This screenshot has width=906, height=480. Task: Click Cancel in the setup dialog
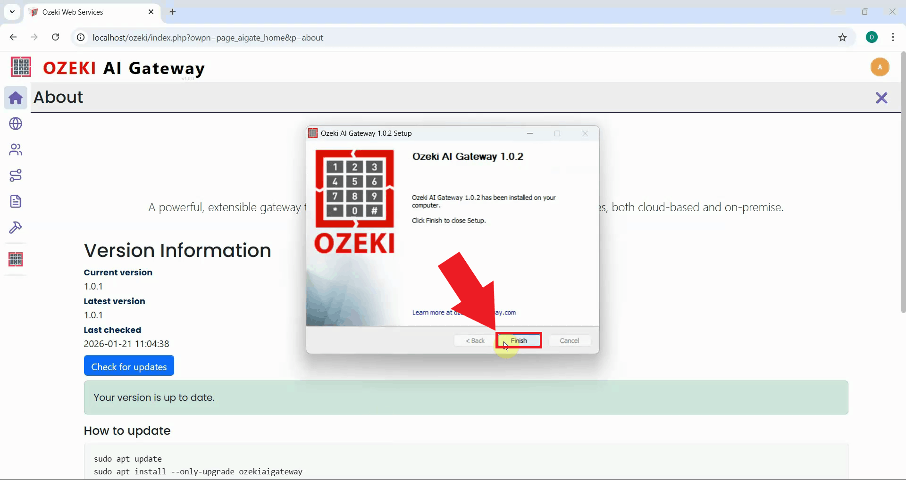[x=569, y=340]
